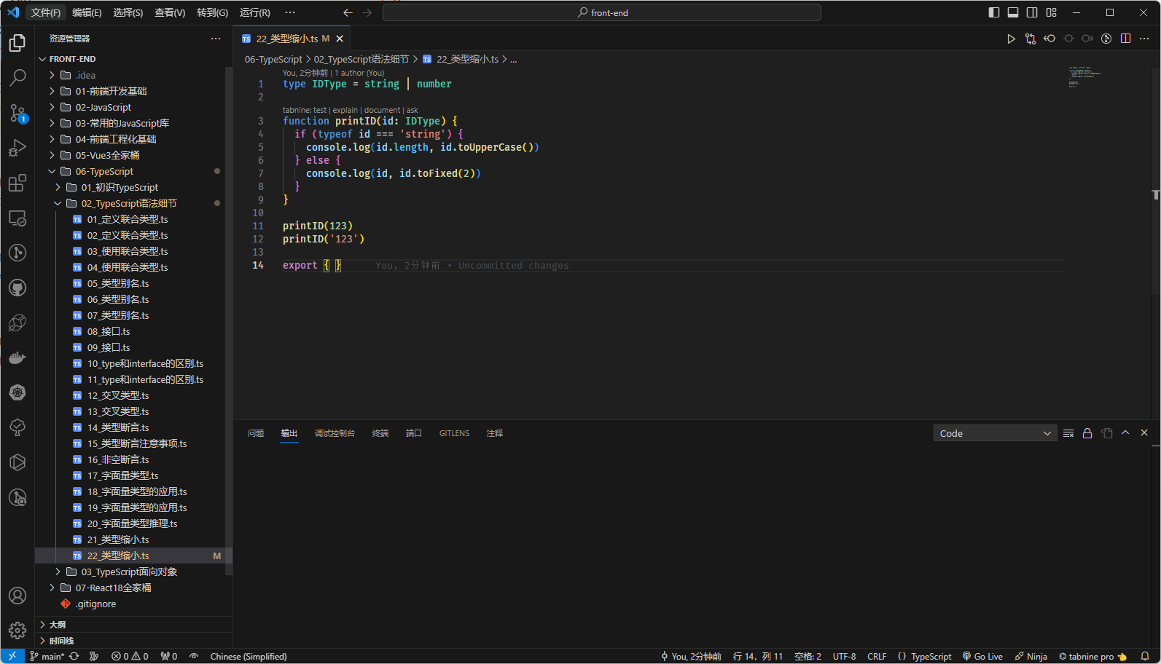Open the Docker view icon
The height and width of the screenshot is (664, 1161).
point(17,357)
